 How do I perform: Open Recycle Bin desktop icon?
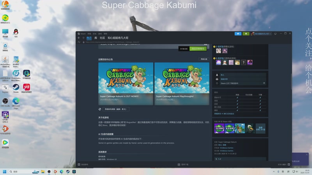tap(5, 47)
